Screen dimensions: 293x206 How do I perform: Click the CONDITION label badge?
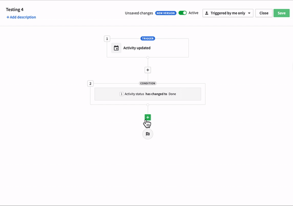[147, 83]
